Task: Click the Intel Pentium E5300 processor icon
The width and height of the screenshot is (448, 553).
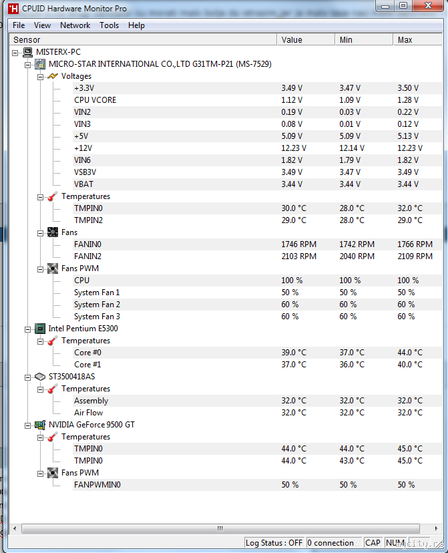Action: point(40,329)
